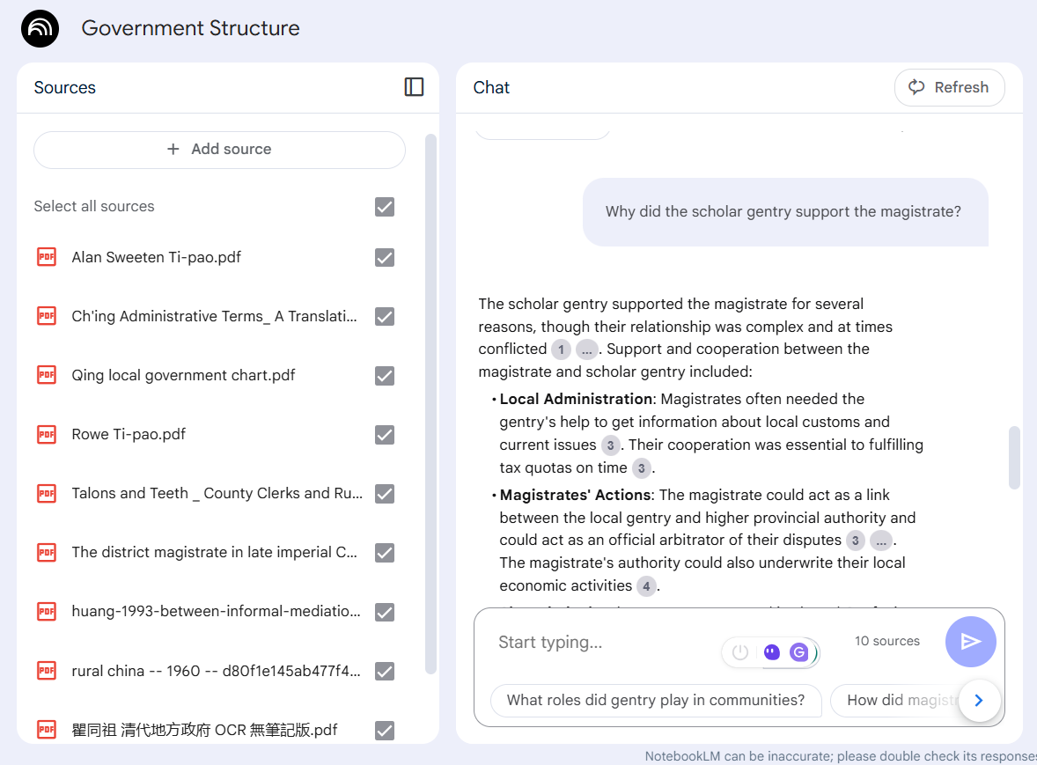Click the PDF icon for Qing local government chart
The image size is (1037, 765).
click(47, 375)
